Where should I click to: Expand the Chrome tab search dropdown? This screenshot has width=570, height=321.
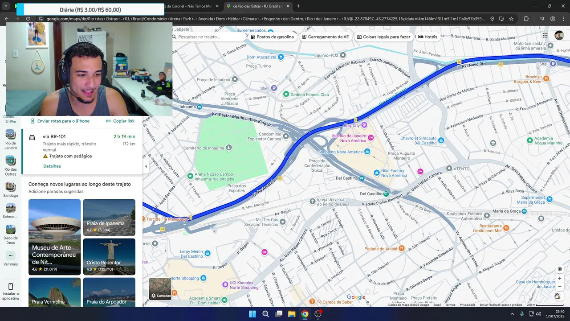tap(6, 6)
